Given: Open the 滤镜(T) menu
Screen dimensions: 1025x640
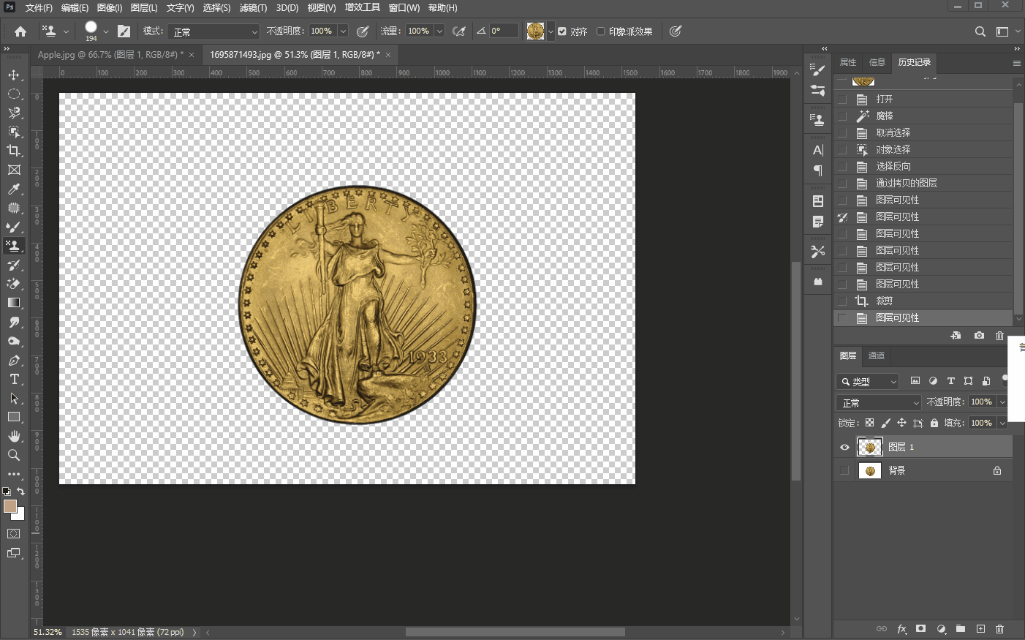Looking at the screenshot, I should tap(253, 8).
